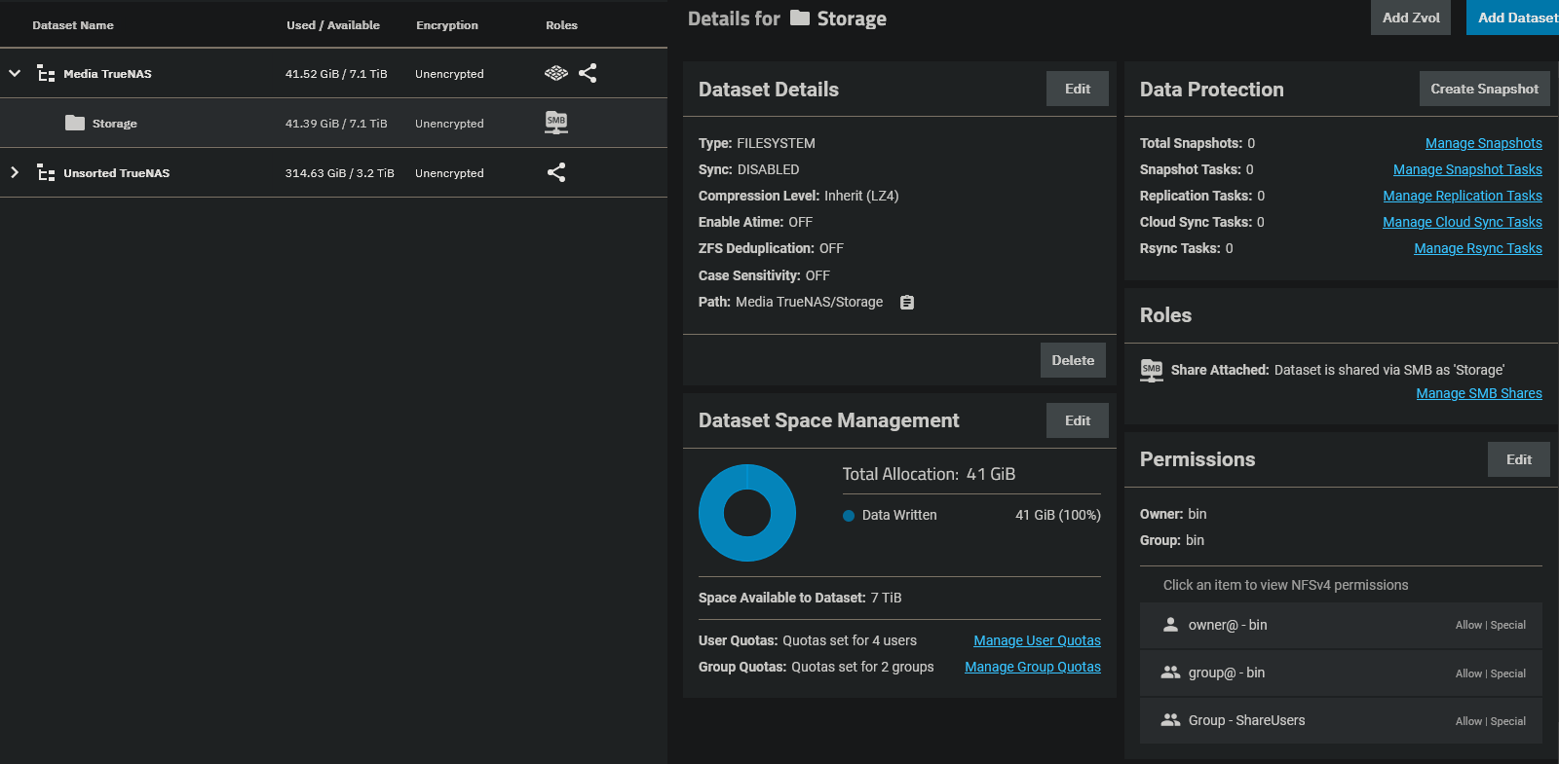The height and width of the screenshot is (764, 1559).
Task: Open Manage Snapshot Tasks link
Action: (x=1467, y=169)
